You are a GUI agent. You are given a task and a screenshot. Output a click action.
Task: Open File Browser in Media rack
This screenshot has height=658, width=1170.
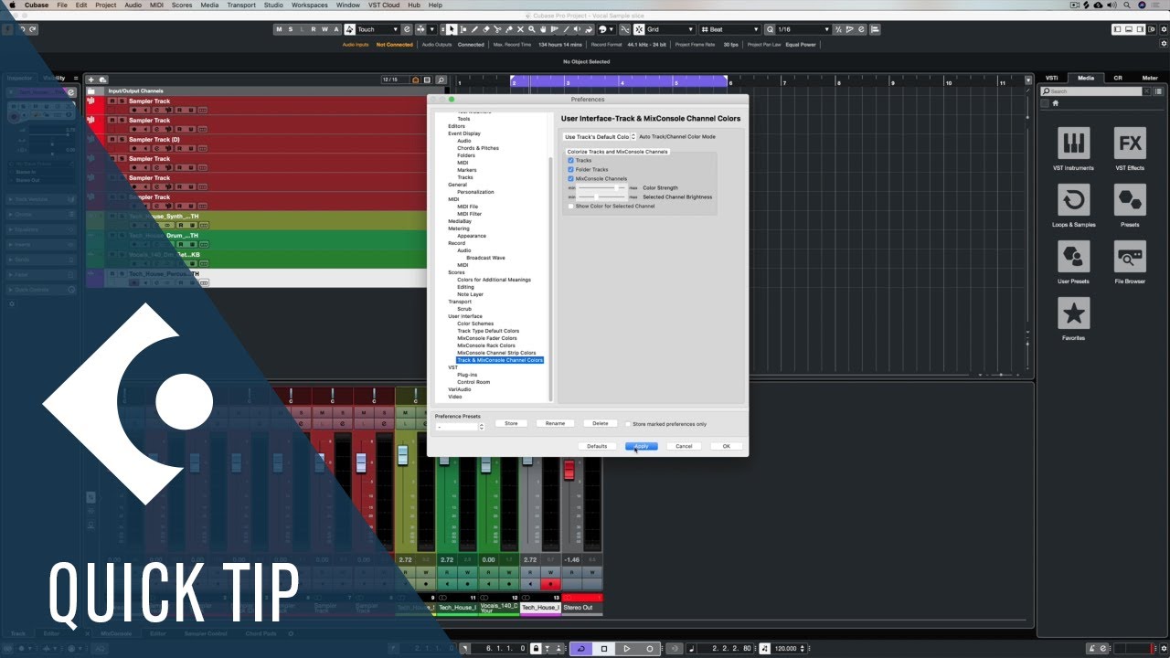pos(1130,257)
